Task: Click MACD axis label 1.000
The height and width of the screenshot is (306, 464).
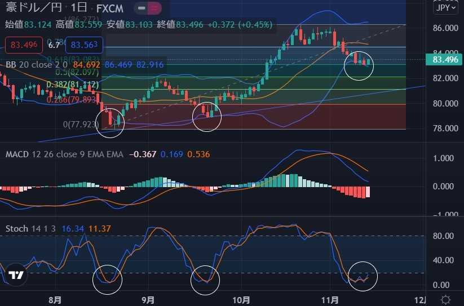Action: click(x=443, y=158)
